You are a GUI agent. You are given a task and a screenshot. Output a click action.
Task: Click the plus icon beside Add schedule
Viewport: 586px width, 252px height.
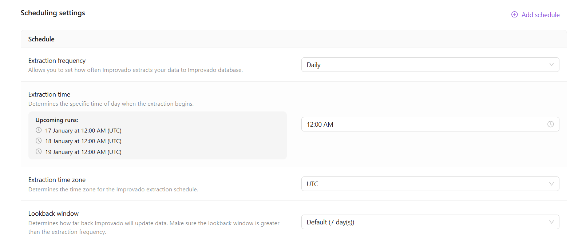pos(514,15)
